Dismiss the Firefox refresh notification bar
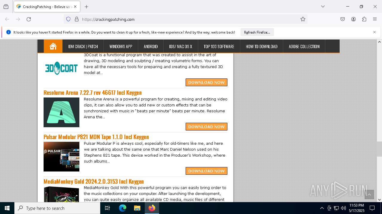Screen dimensions: 382x214 point(375,32)
